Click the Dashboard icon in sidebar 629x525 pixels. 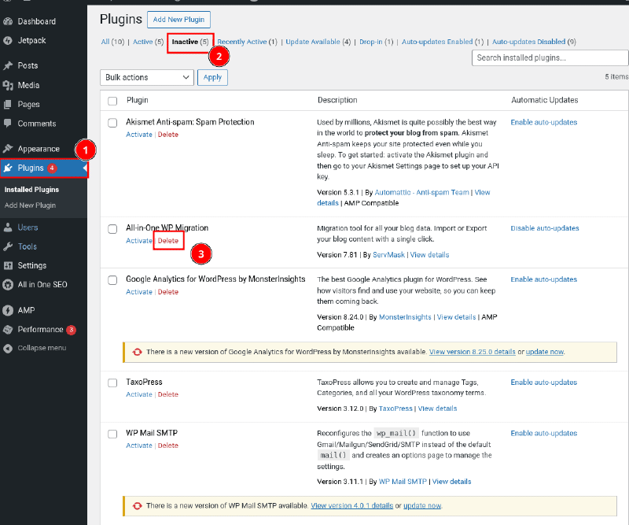(8, 21)
